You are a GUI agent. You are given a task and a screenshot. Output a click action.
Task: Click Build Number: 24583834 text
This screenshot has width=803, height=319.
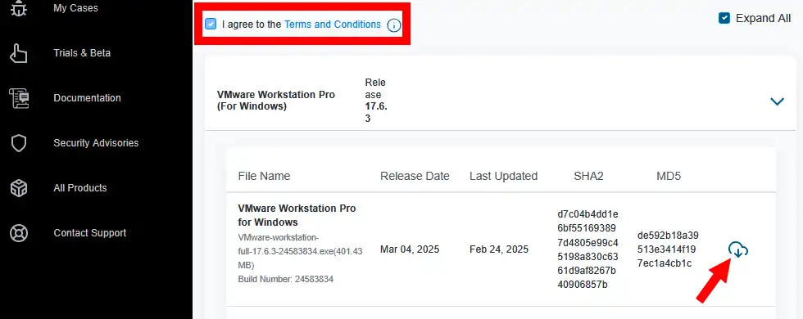click(286, 280)
